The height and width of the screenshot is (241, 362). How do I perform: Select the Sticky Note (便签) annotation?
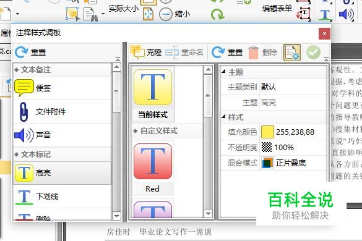(62, 88)
